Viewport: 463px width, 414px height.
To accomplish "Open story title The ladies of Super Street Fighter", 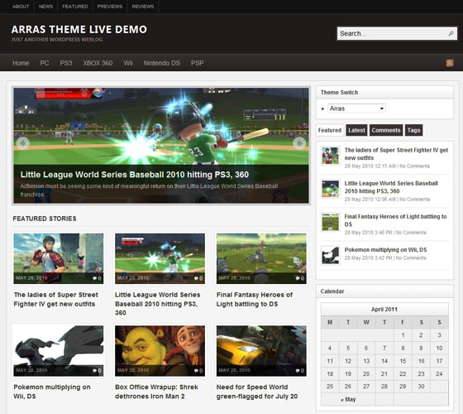I will pos(56,299).
